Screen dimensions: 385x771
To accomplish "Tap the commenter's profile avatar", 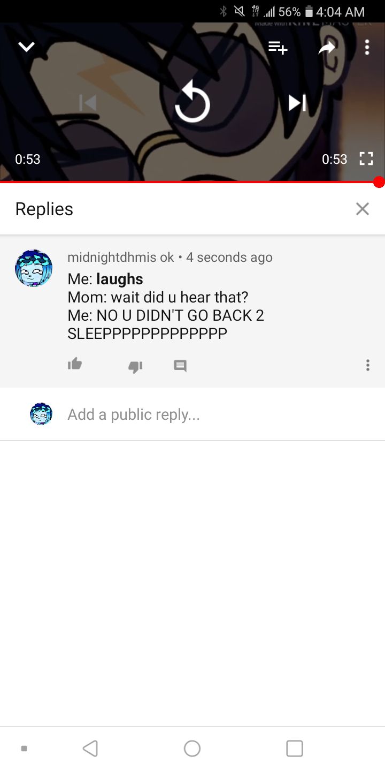I will 34,268.
